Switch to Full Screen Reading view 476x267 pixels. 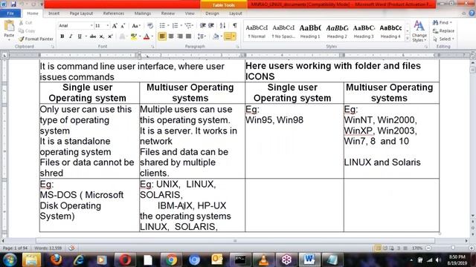coord(385,248)
